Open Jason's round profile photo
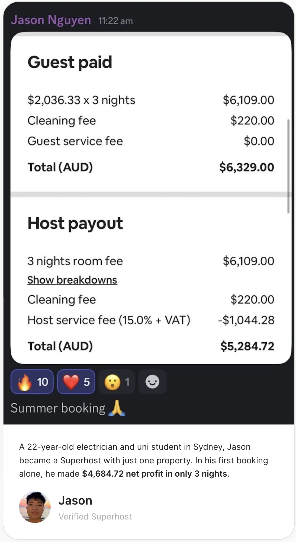Image resolution: width=296 pixels, height=542 pixels. [x=35, y=507]
